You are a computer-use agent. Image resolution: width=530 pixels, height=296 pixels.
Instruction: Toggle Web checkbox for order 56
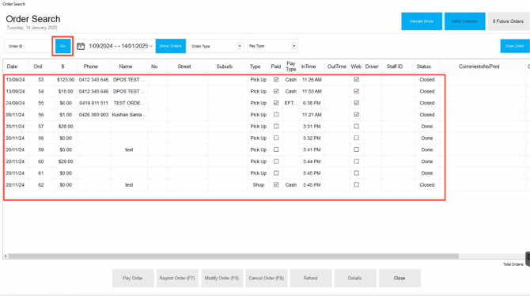pos(356,115)
